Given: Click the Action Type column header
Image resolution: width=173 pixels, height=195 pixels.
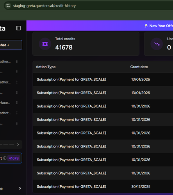Looking at the screenshot, I should tap(46, 67).
